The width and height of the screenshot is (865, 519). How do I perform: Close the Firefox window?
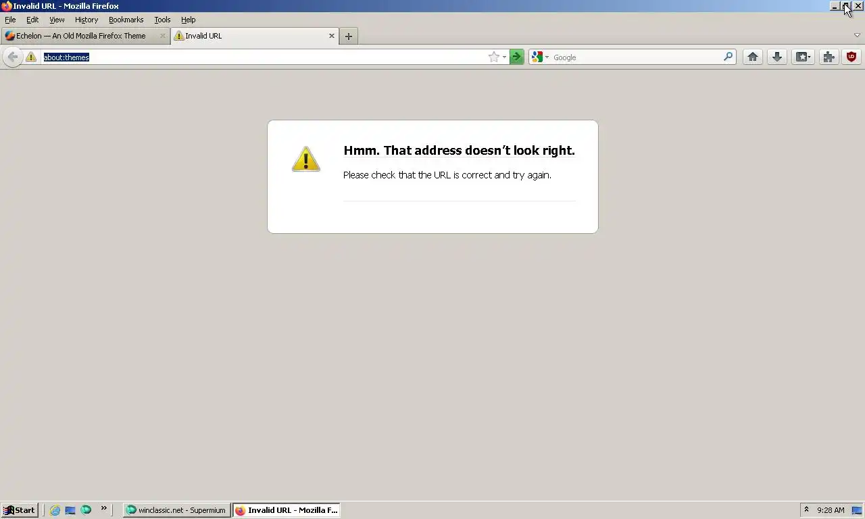pyautogui.click(x=858, y=6)
